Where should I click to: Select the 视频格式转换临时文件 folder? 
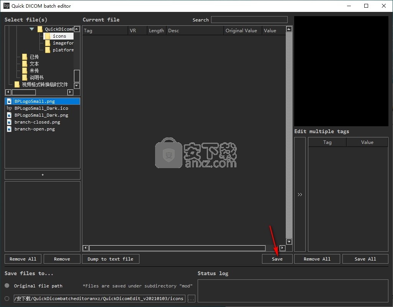pos(45,84)
